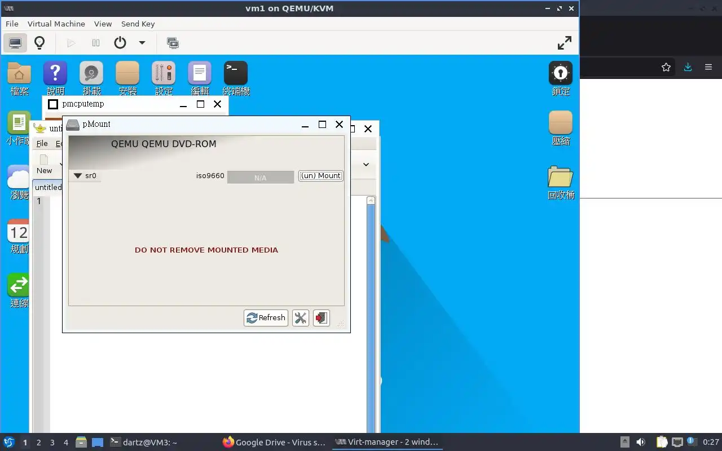Open the 終端機 terminal desktop icon
Screen dimensions: 722x451
(236, 78)
